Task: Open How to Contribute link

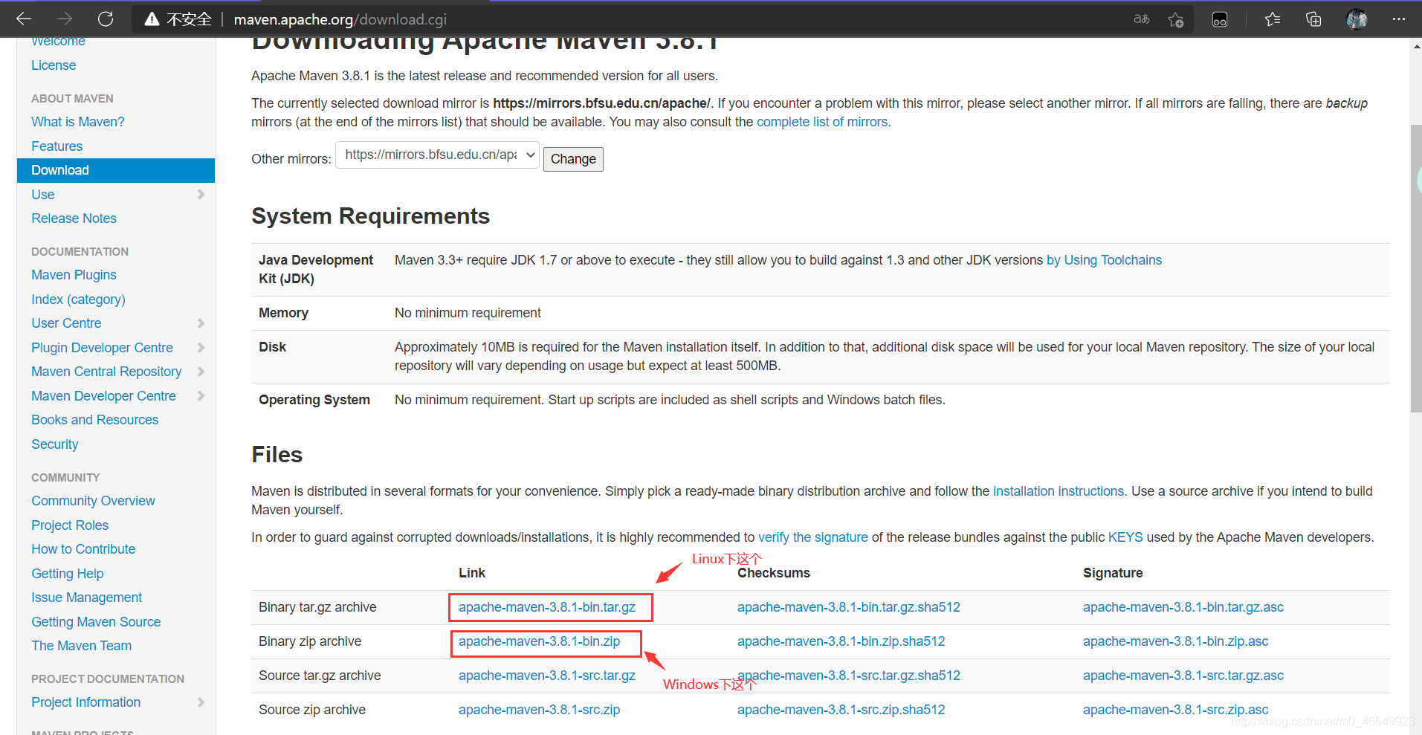Action: tap(83, 549)
